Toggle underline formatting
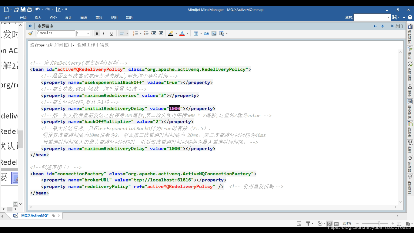Viewport: 414px width, 233px height. point(111,33)
